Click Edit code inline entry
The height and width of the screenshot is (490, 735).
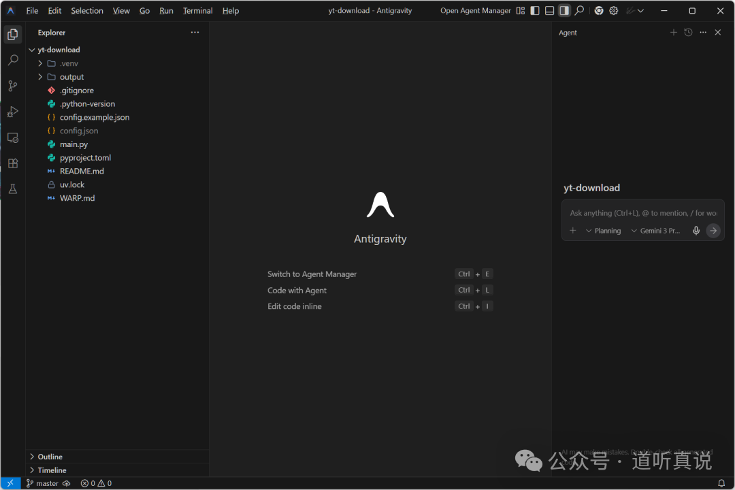[295, 306]
